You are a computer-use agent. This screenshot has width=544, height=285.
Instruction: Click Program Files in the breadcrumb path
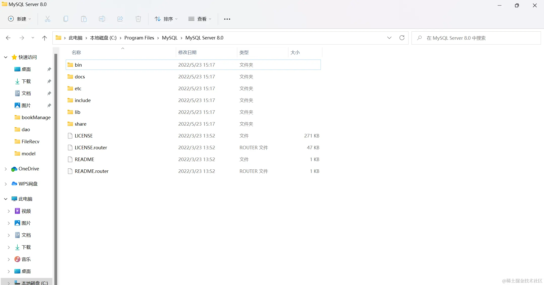pos(139,38)
